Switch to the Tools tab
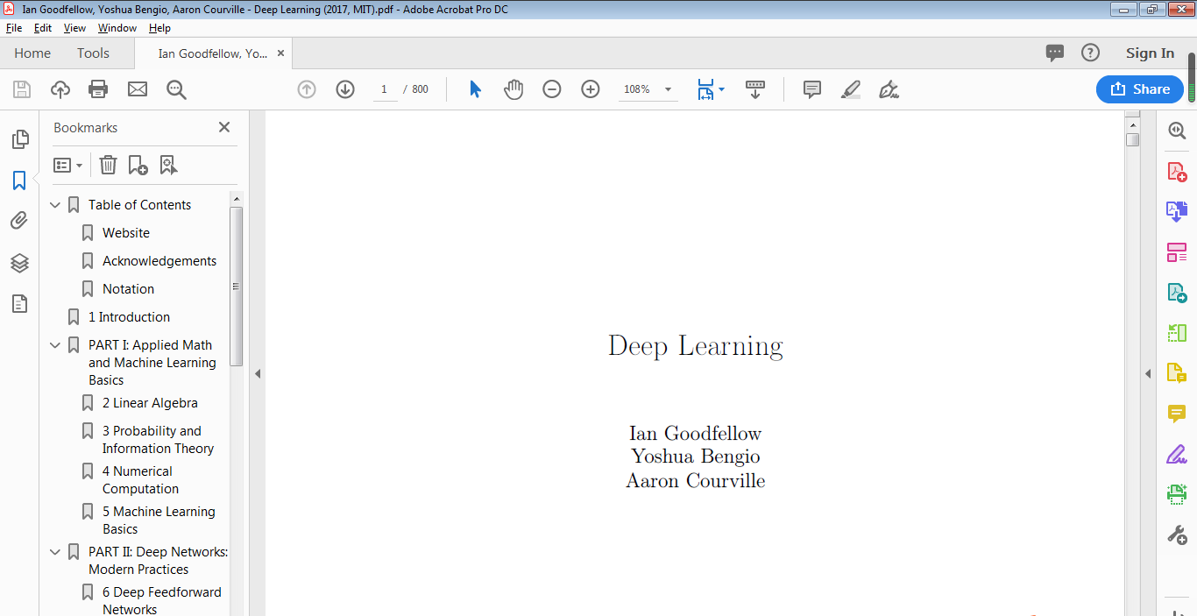Image resolution: width=1197 pixels, height=616 pixels. [93, 53]
